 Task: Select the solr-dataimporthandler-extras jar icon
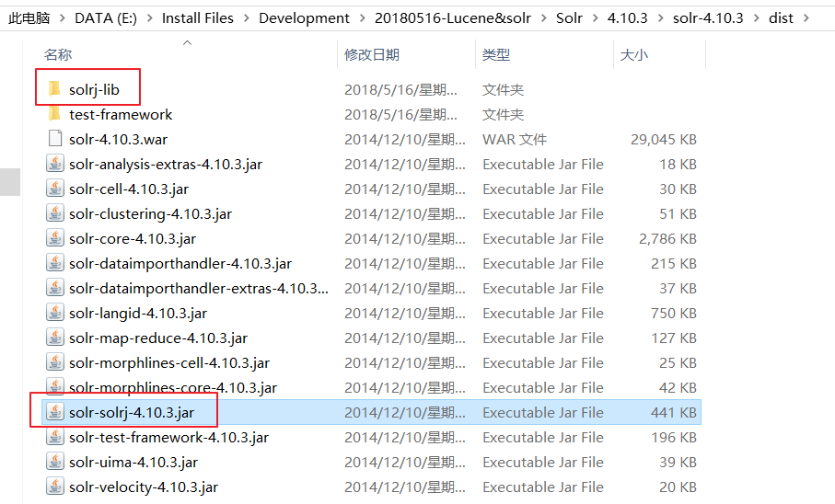[55, 288]
